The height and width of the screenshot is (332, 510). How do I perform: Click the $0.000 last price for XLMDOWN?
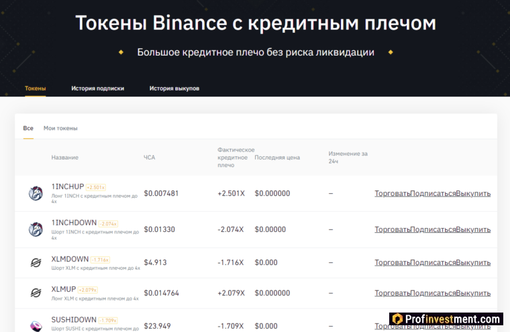pos(266,262)
